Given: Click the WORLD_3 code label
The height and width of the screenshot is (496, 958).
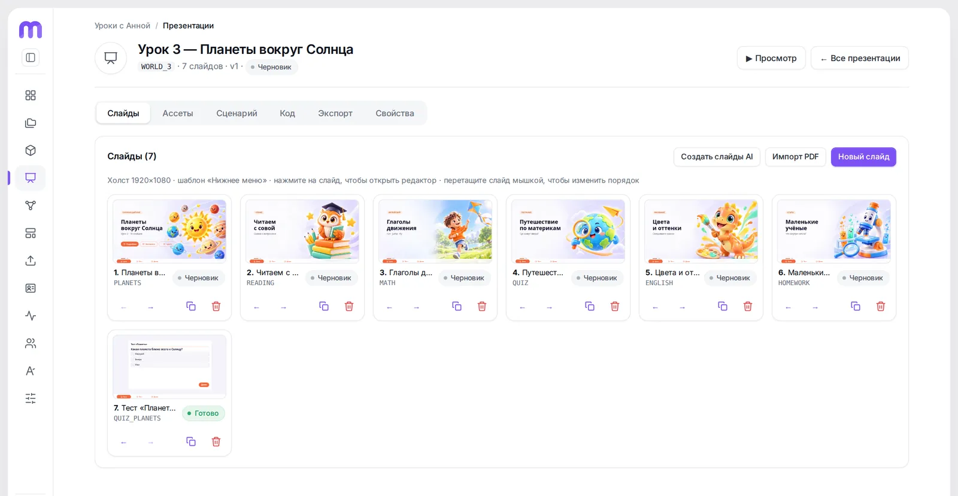Looking at the screenshot, I should coord(156,66).
